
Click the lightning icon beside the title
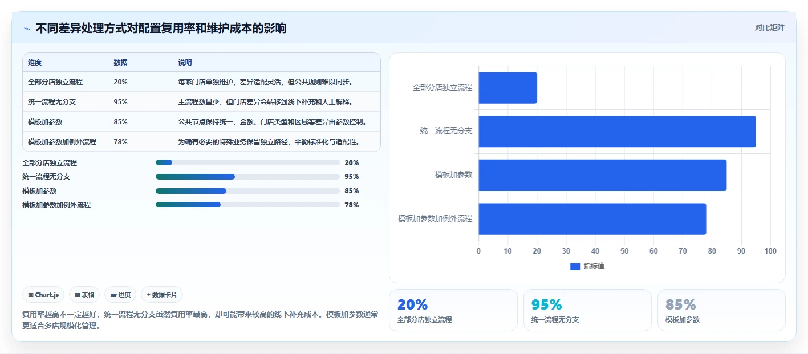click(x=27, y=29)
